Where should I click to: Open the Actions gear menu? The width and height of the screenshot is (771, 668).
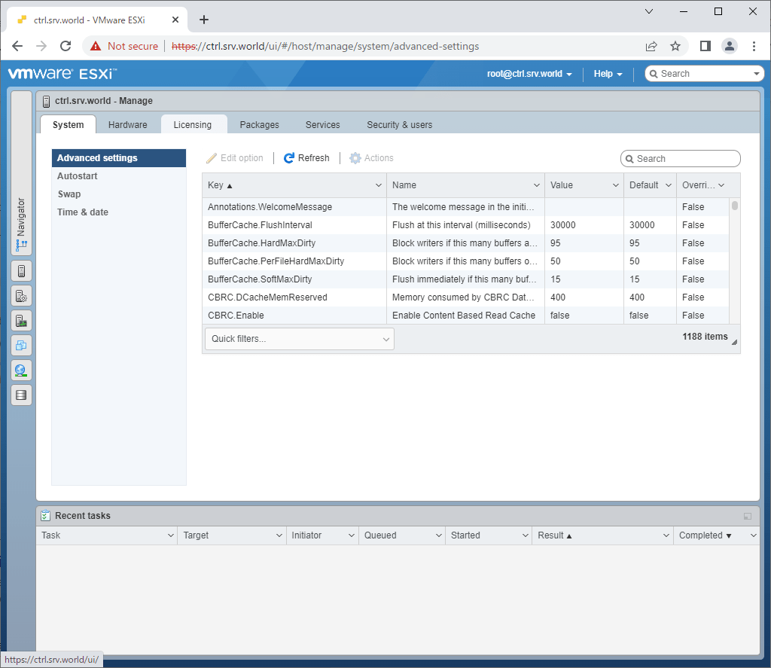point(370,157)
